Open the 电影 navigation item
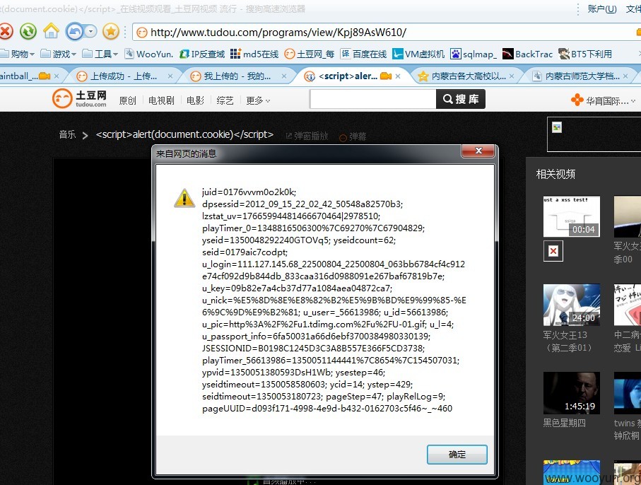This screenshot has height=485, width=641. click(x=195, y=100)
